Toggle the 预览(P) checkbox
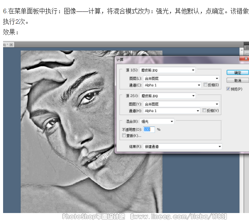249x224 pixels. click(228, 89)
